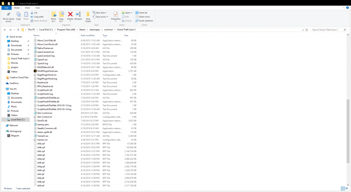Go up one folder level arrow
The image size is (351, 192).
click(x=18, y=30)
